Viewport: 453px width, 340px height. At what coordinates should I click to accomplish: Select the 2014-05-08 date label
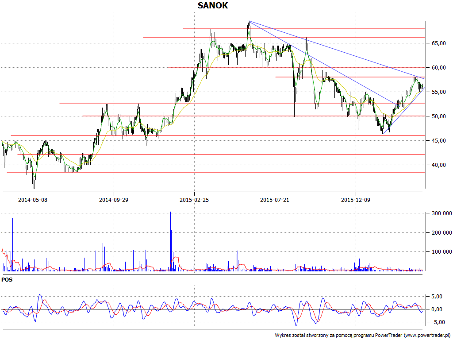click(33, 200)
